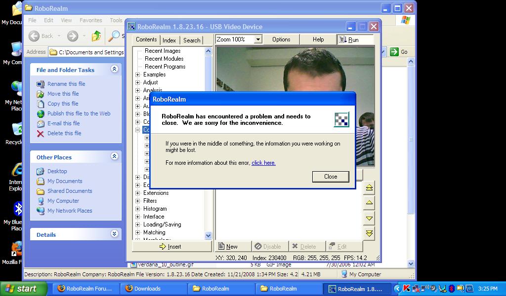Click the Delete this file red X

(x=41, y=133)
